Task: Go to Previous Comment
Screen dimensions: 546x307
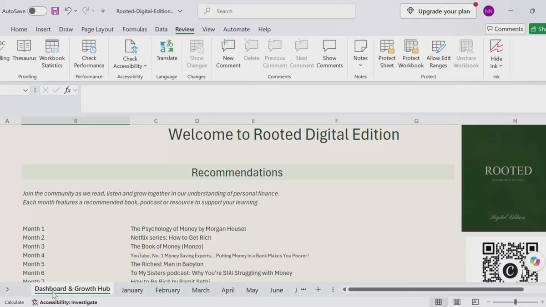Action: [275, 54]
